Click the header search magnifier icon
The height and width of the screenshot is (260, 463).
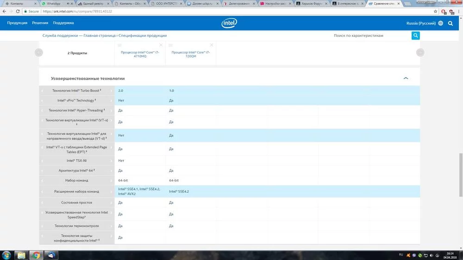click(x=450, y=23)
